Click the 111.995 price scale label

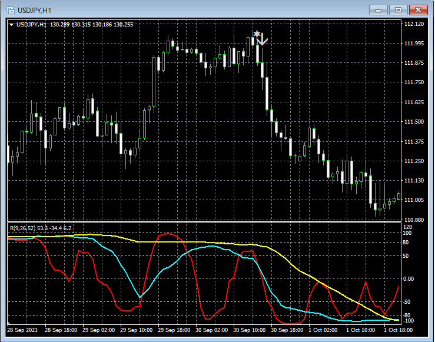[x=414, y=44]
